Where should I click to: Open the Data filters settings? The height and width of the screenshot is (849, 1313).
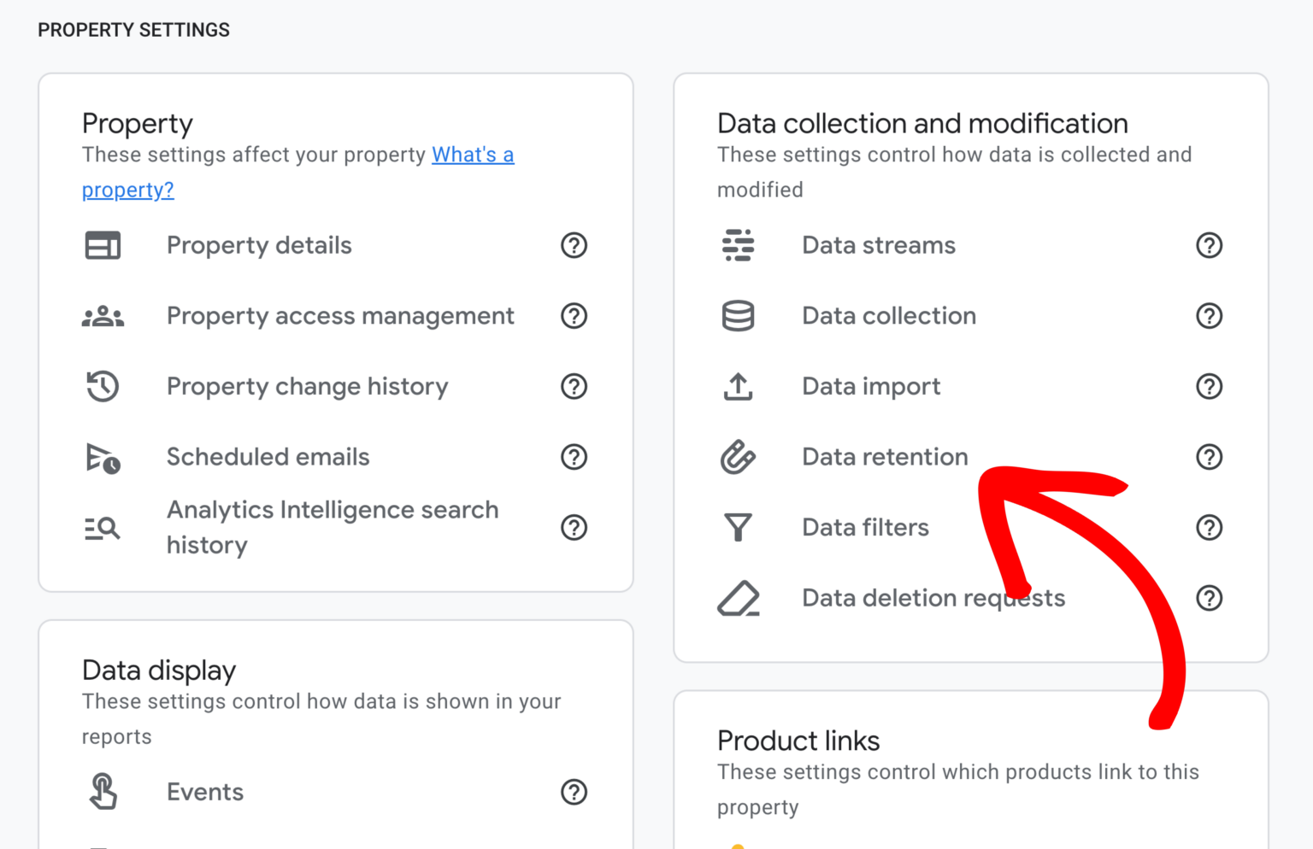pyautogui.click(x=865, y=527)
